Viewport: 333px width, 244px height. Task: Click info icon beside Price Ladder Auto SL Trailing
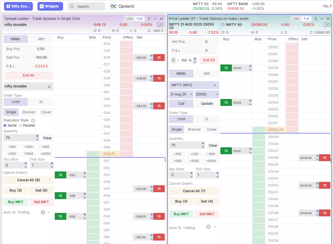209,227
